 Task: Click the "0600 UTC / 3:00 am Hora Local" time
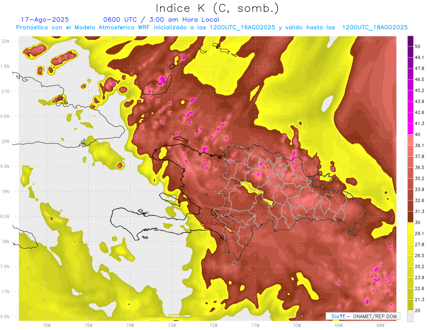(x=161, y=20)
